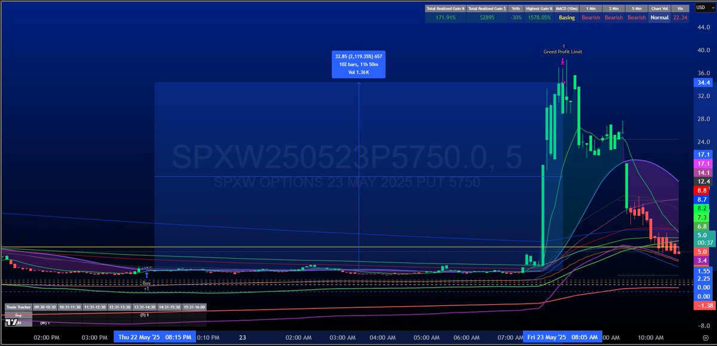Click the Bearish value under 2 Min
Screen dimensions: 717x346
[613, 18]
